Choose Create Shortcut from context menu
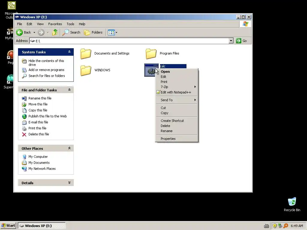 (177, 121)
